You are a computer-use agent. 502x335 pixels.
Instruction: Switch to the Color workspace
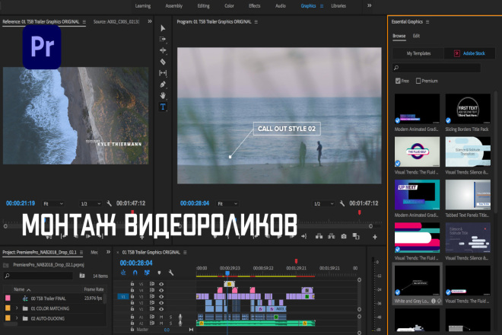[x=229, y=6]
